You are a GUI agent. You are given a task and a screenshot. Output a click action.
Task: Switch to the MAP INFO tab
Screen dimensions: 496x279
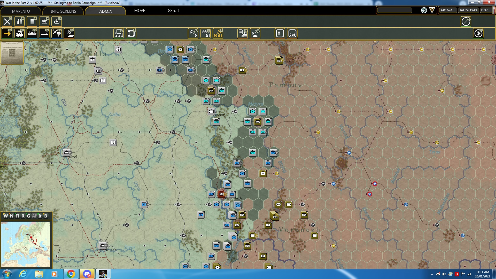[x=21, y=11]
